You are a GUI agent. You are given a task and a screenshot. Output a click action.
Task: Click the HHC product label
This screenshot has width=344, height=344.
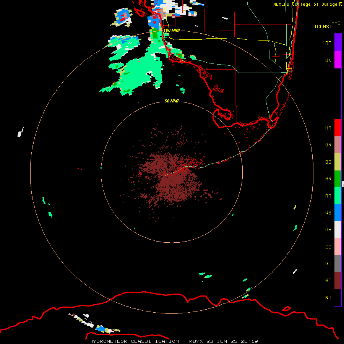pyautogui.click(x=336, y=23)
